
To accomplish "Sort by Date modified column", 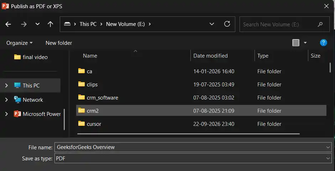I will pyautogui.click(x=210, y=56).
